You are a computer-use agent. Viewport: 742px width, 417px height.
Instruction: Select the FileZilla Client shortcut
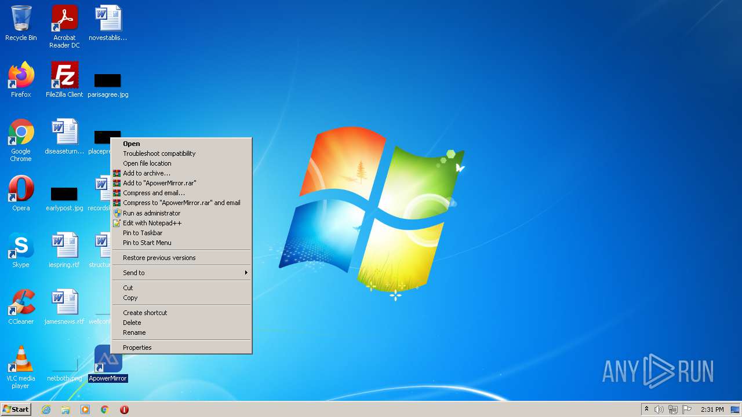pyautogui.click(x=64, y=80)
